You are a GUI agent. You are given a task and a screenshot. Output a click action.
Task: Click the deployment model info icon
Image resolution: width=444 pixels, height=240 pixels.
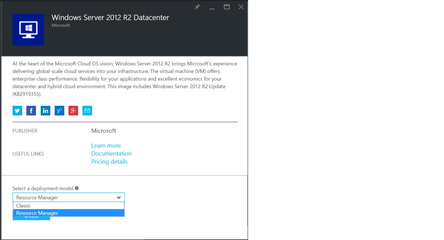pyautogui.click(x=77, y=188)
